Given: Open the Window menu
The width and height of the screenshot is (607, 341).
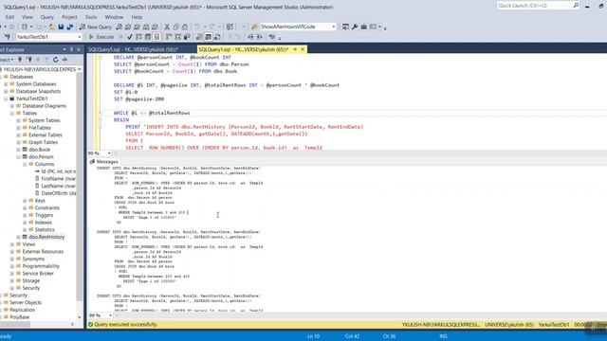Looking at the screenshot, I should 114,17.
